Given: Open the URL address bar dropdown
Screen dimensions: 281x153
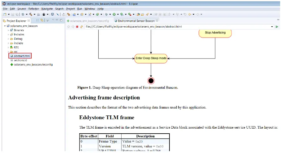Looking at the screenshot, I should (x=272, y=27).
